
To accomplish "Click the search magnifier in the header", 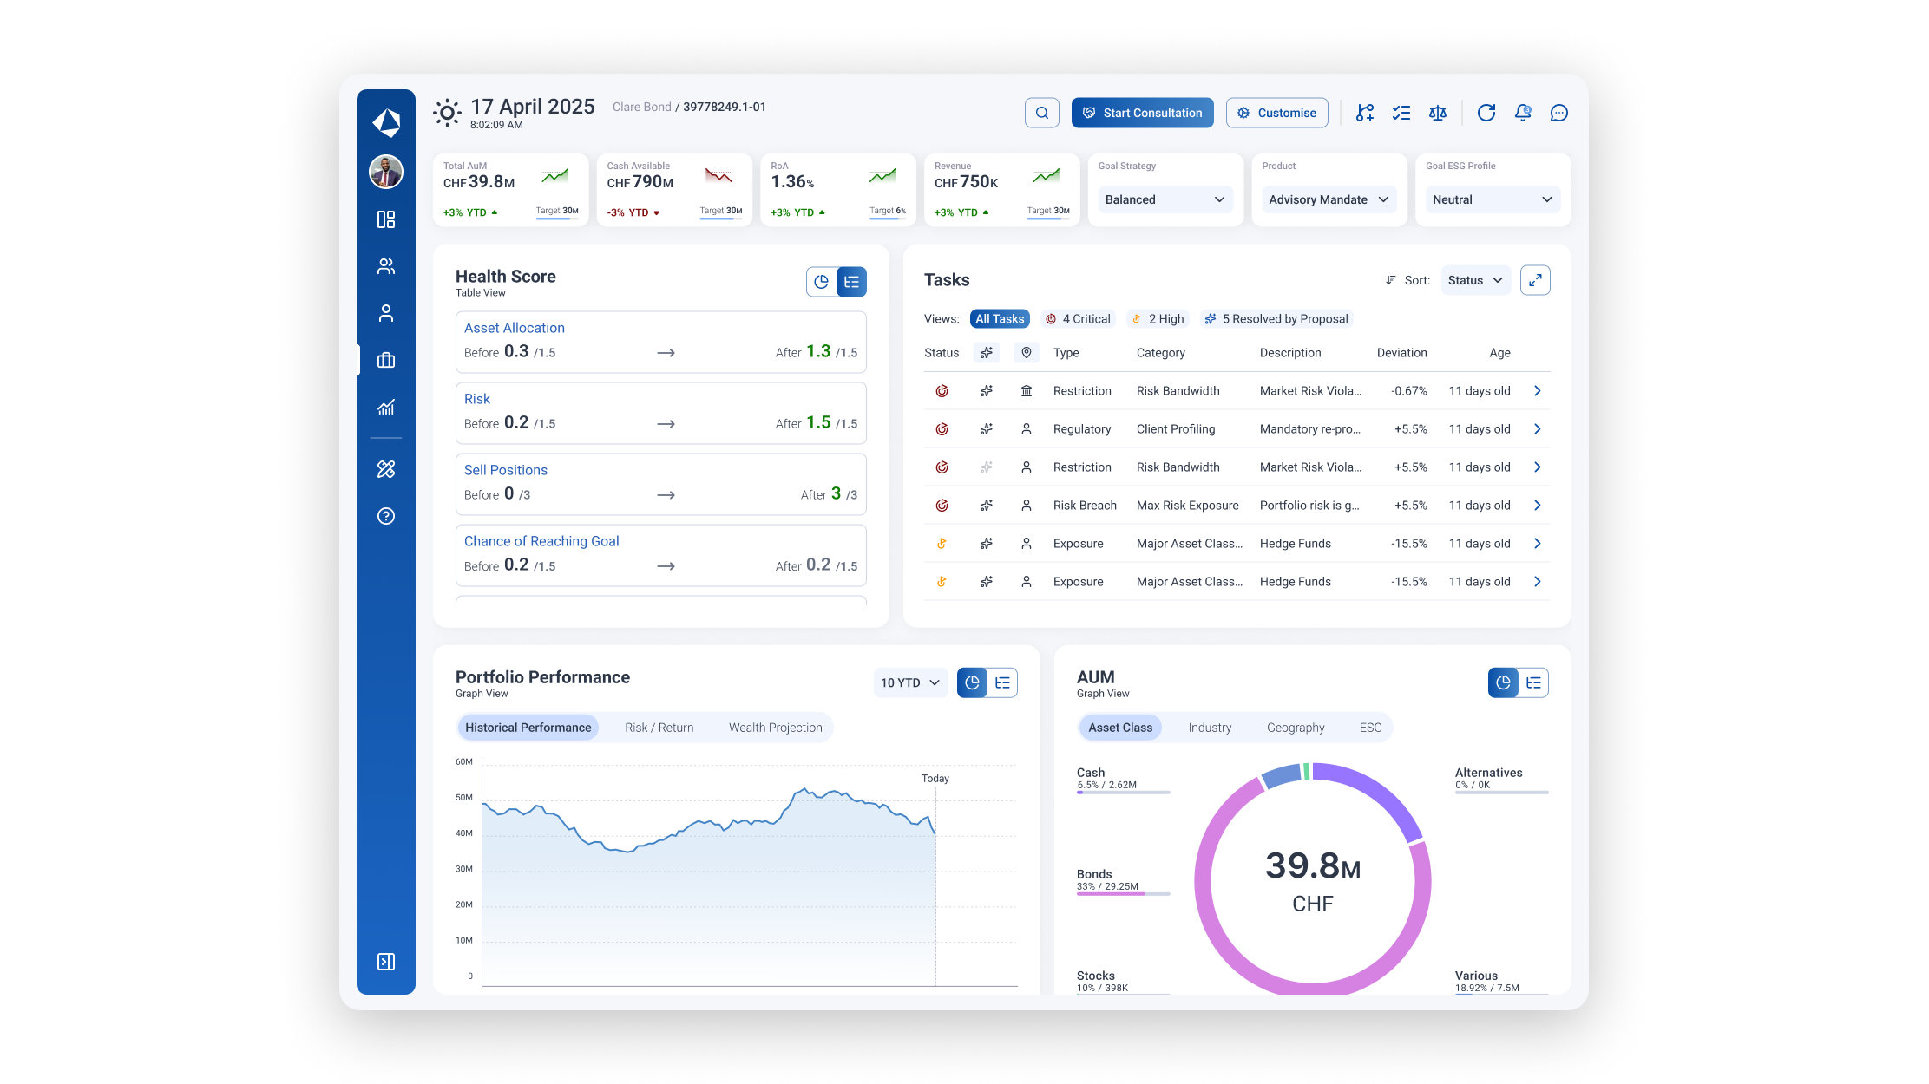I will (1042, 113).
